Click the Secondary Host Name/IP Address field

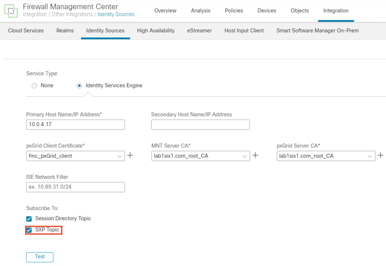click(x=200, y=125)
